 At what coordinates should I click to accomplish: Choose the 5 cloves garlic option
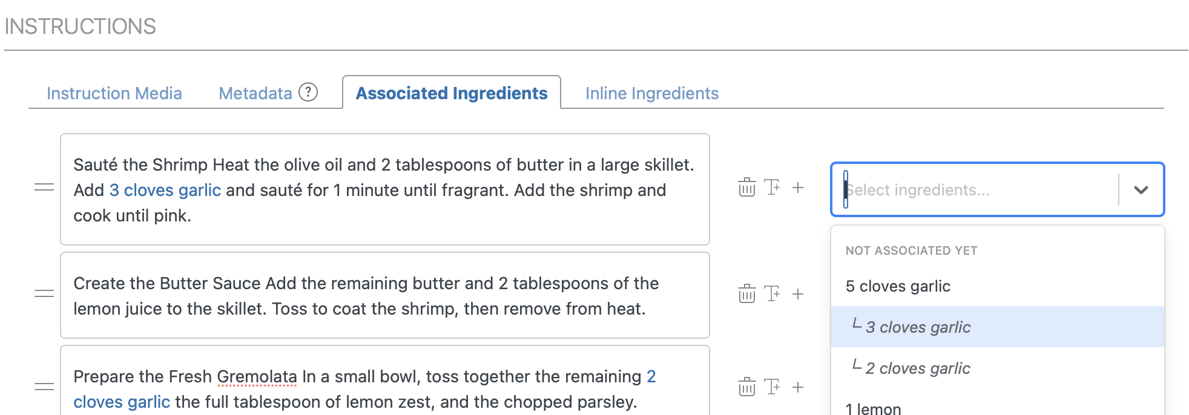click(898, 286)
